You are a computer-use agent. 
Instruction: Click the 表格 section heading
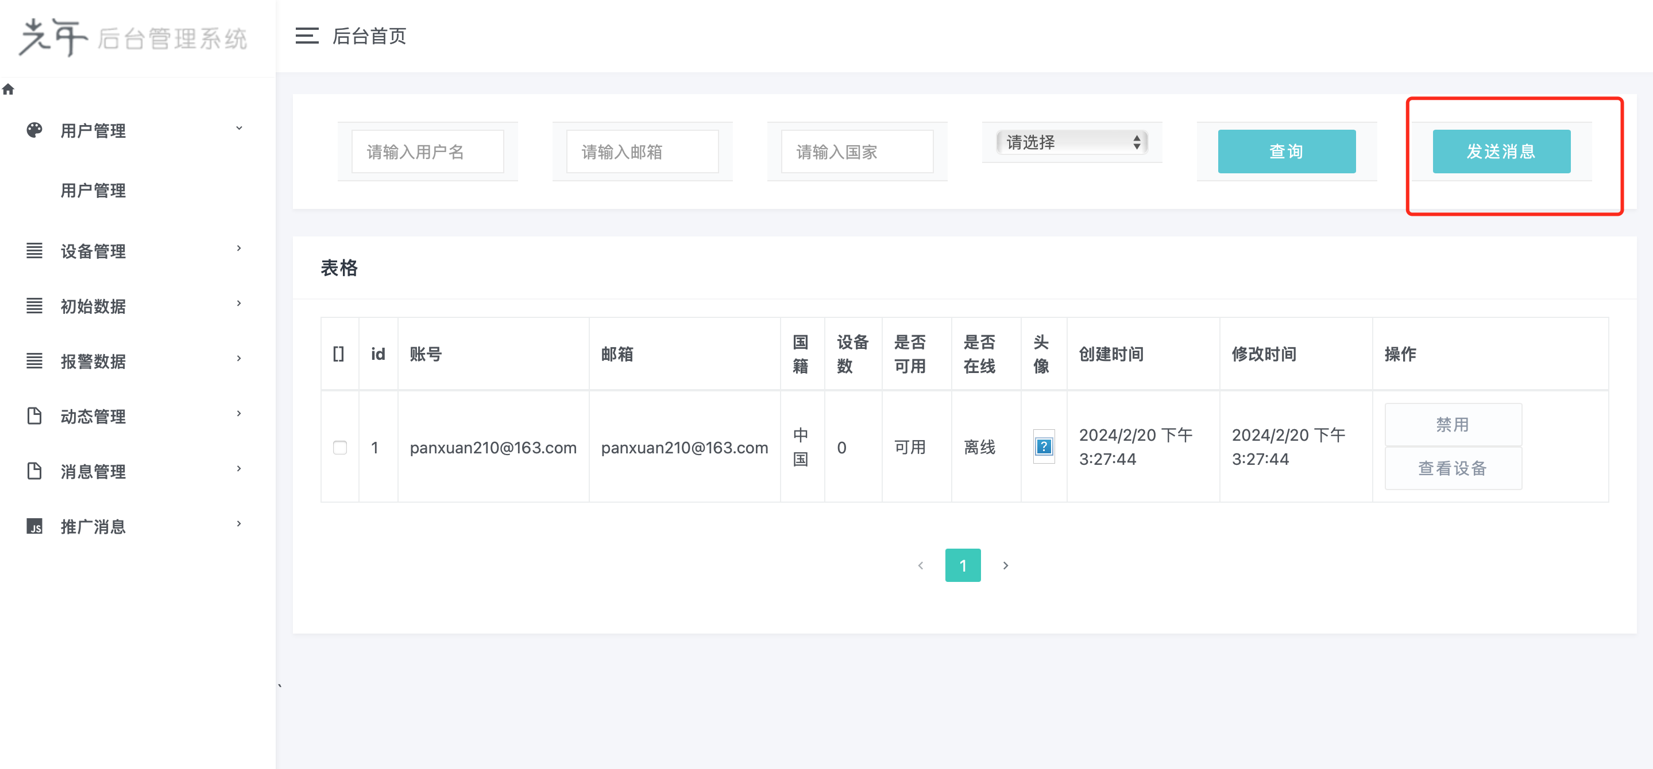(339, 268)
